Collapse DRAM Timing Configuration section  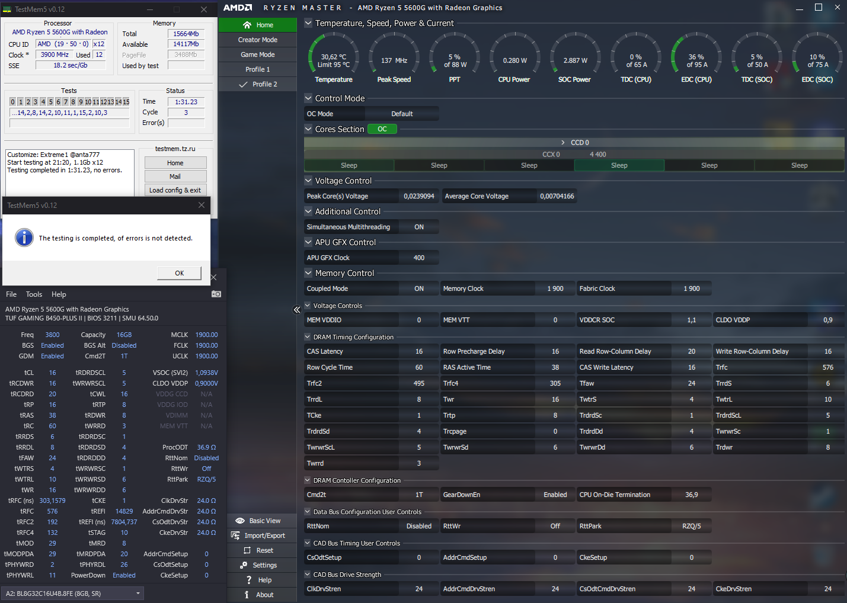(308, 337)
